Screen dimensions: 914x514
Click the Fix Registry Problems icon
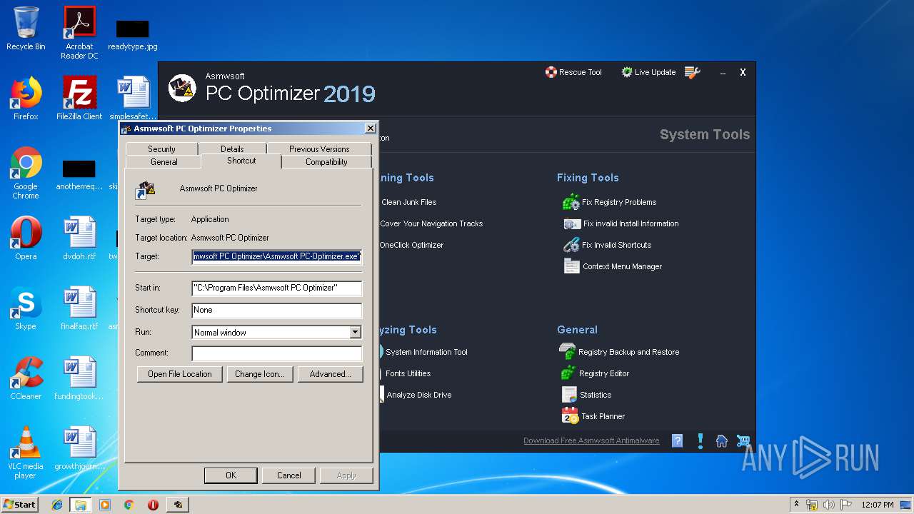click(571, 202)
